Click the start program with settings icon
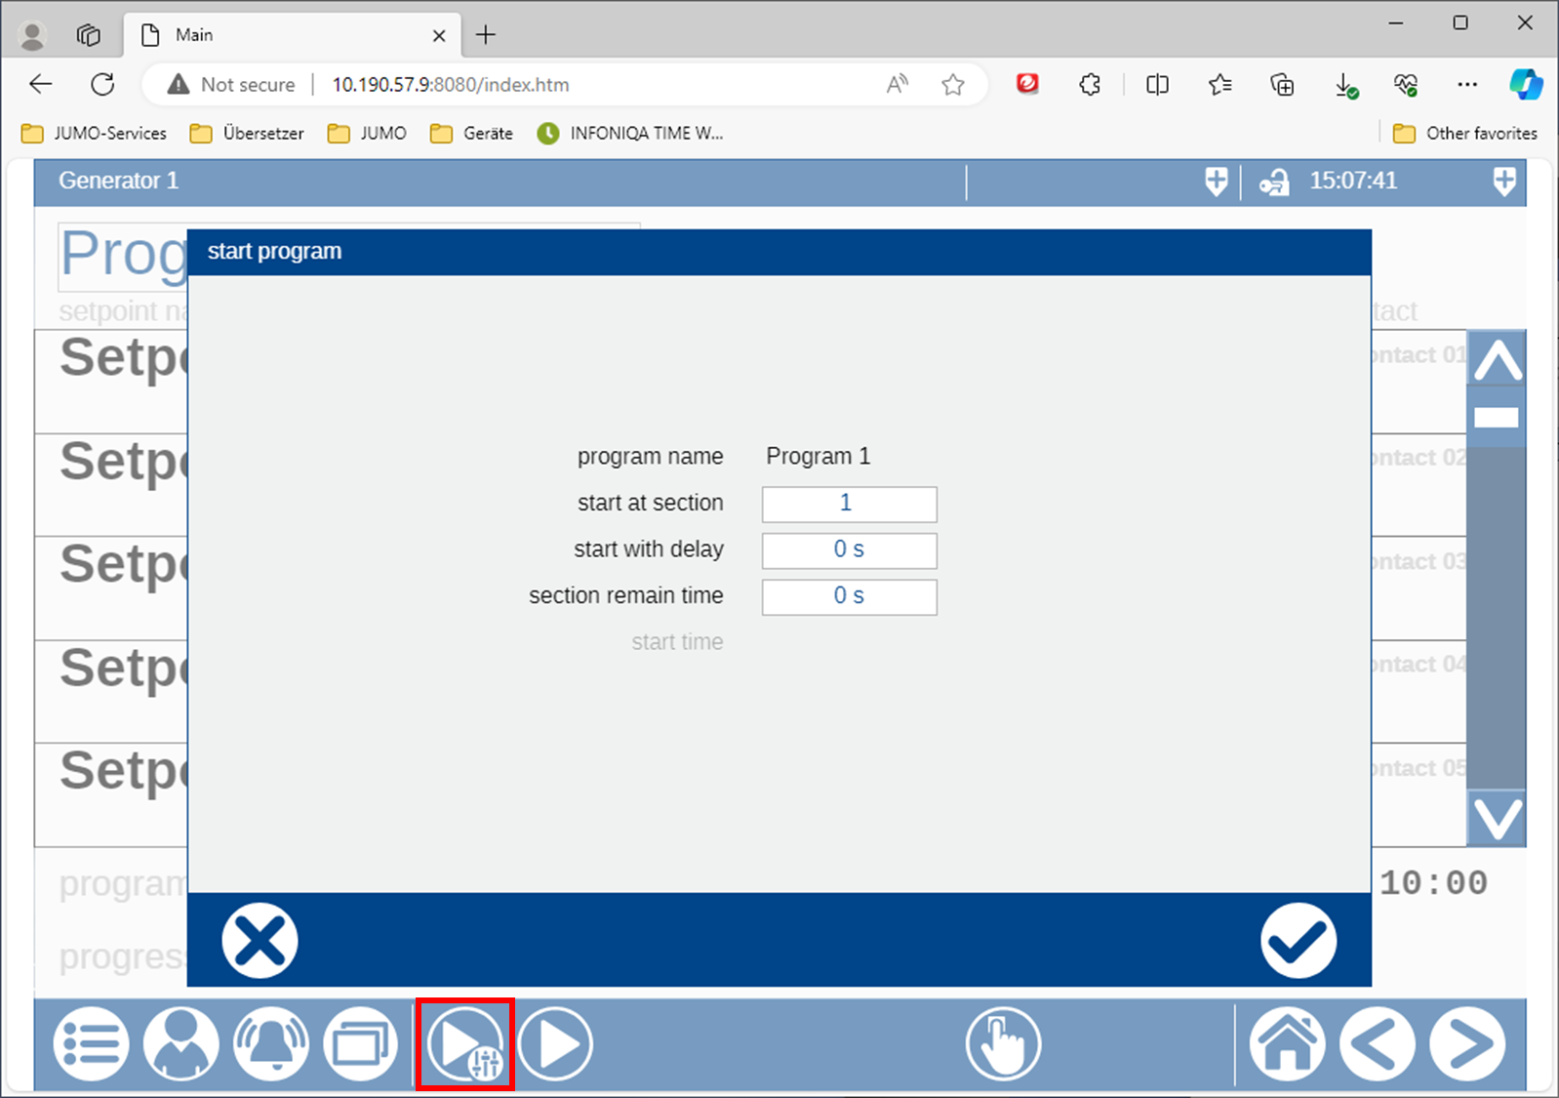Screen dimensions: 1559x1098 (465, 1044)
